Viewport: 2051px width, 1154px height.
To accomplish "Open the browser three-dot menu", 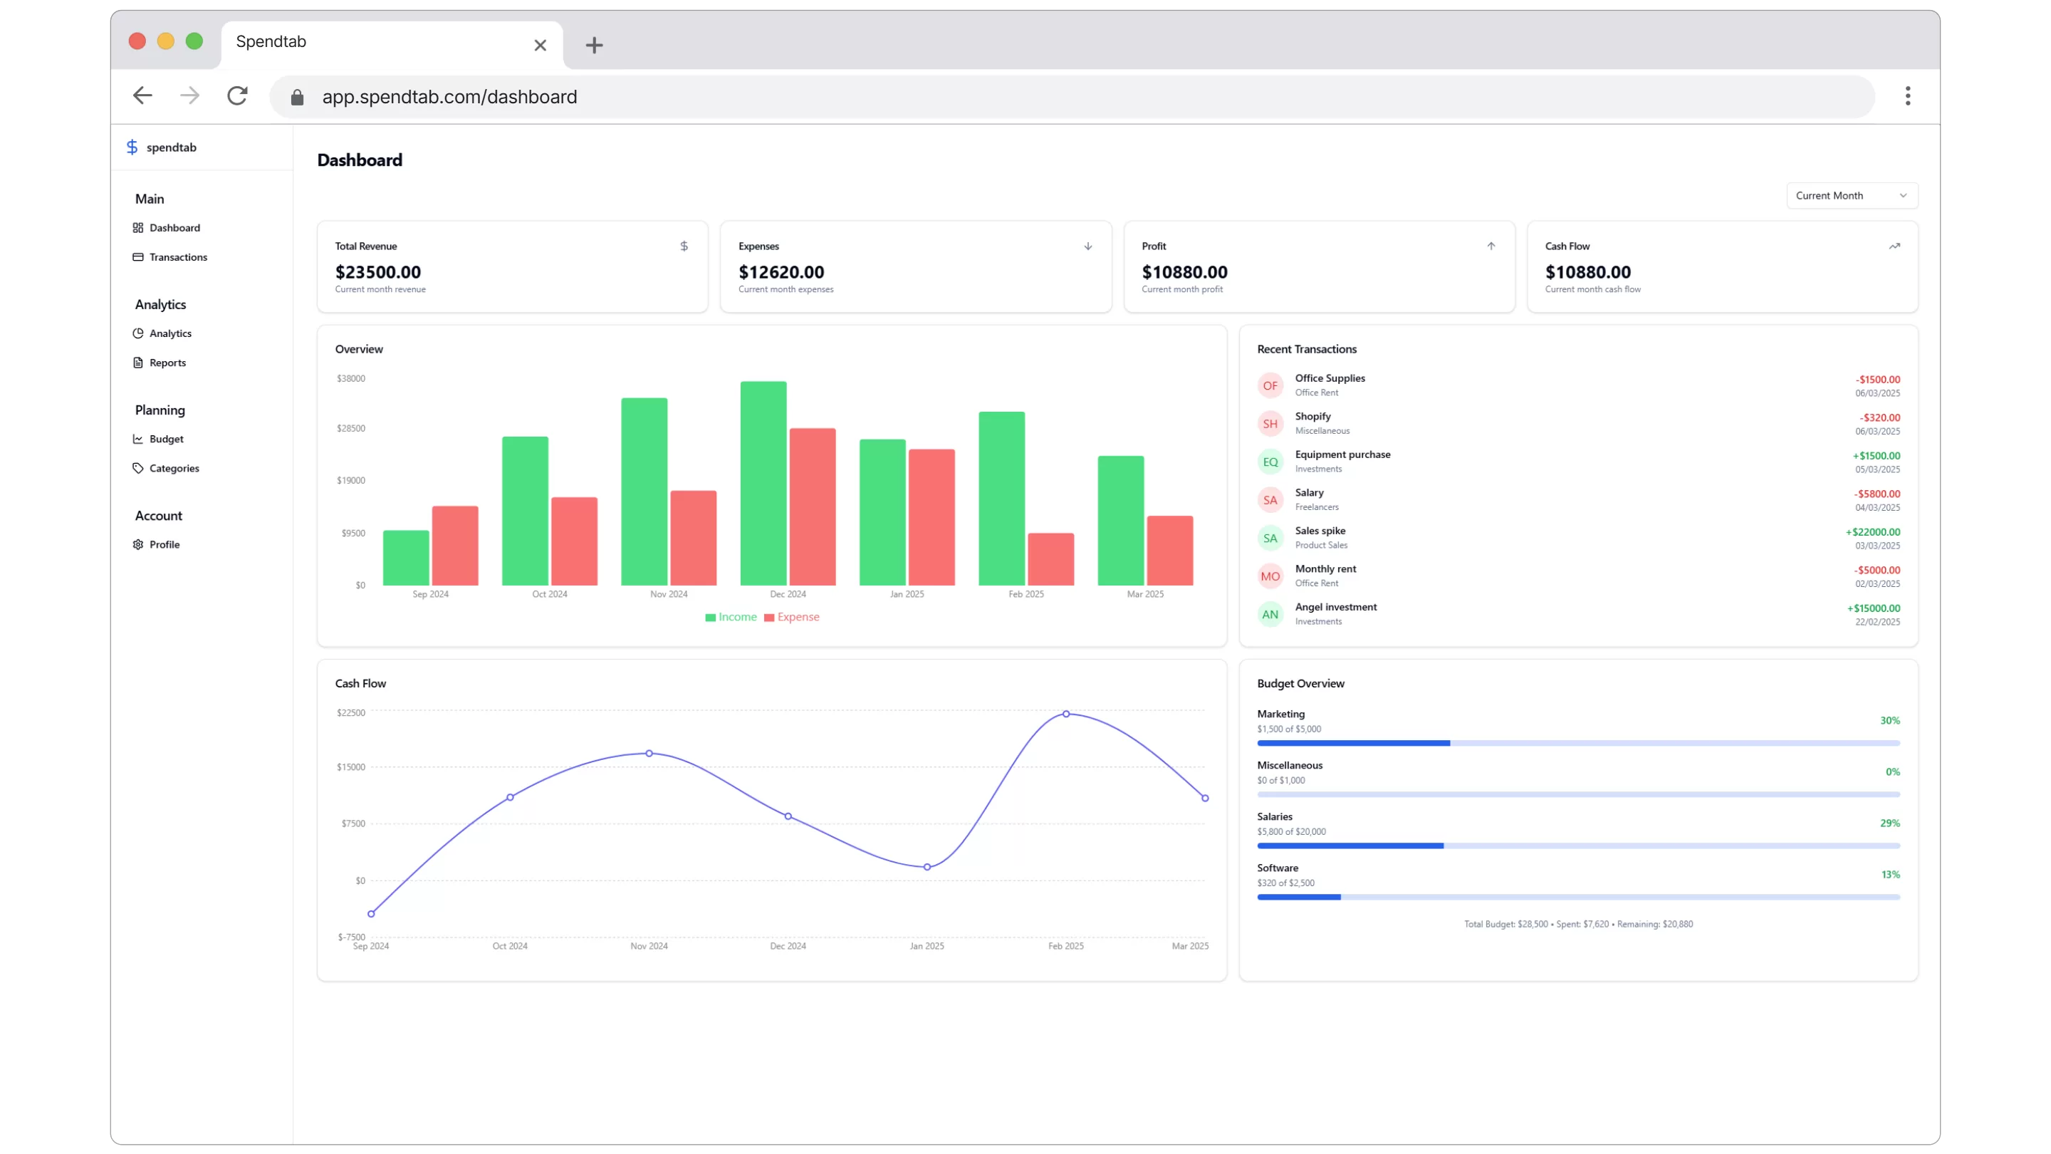I will click(x=1907, y=96).
